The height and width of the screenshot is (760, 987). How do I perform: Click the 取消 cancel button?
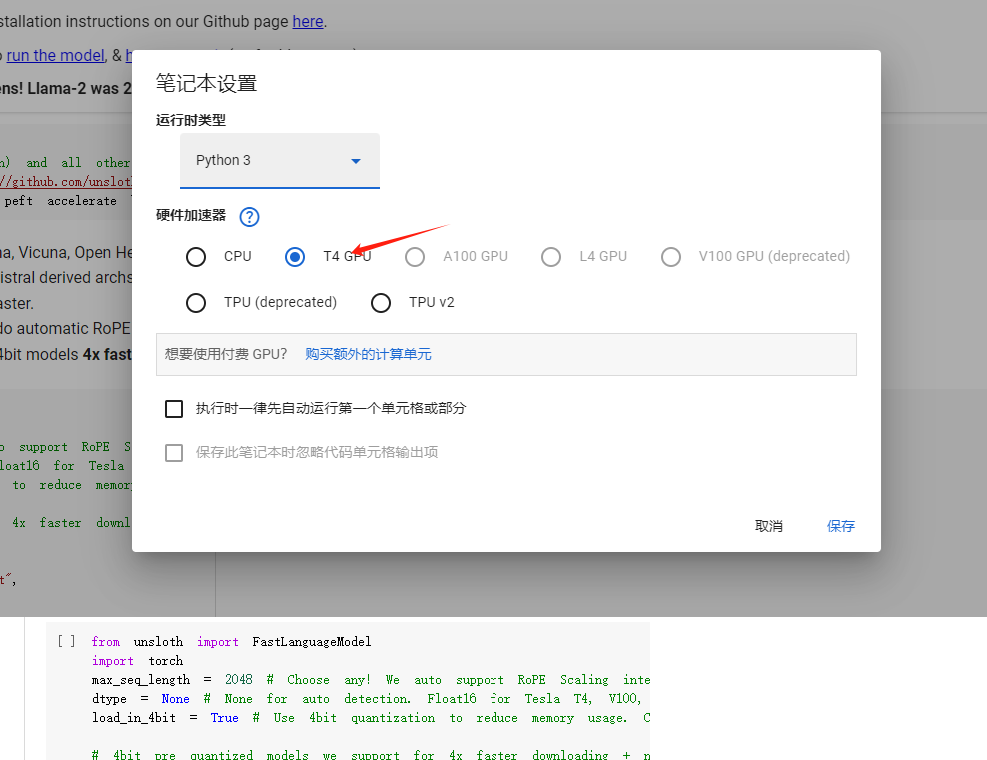[768, 526]
